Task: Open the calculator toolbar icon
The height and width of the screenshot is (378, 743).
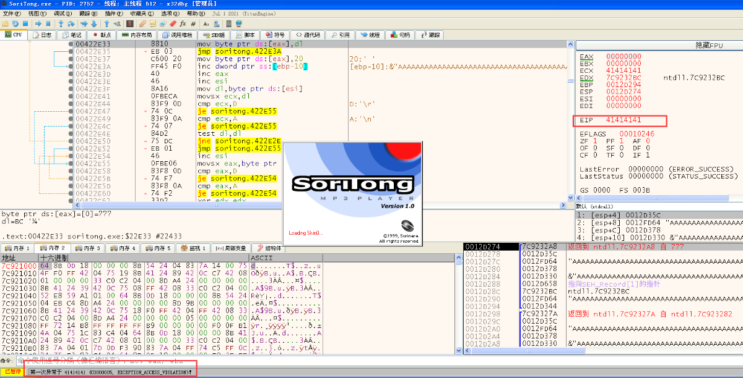Action: 228,23
